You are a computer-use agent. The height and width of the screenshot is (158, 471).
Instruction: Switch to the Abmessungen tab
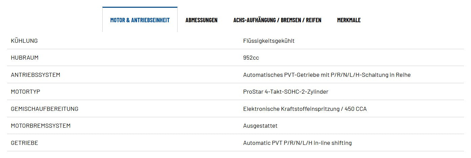202,20
